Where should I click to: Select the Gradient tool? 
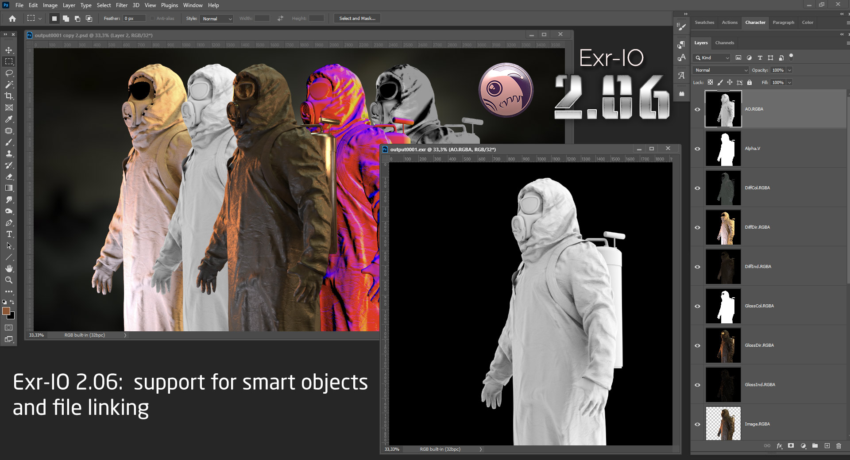pyautogui.click(x=9, y=188)
